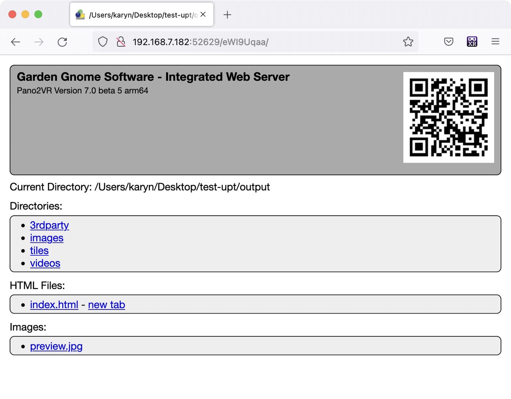Open a new tab with the plus button

tap(227, 14)
